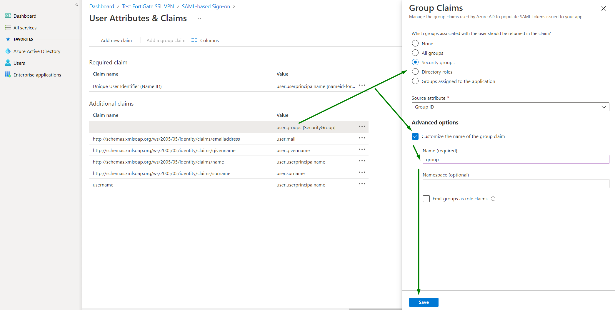Expand the Source attribute Group ID dropdown
The width and height of the screenshot is (615, 310).
point(510,107)
